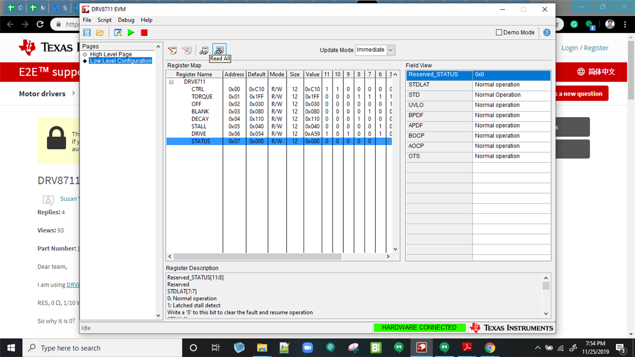Open Google Chrome from taskbar
This screenshot has width=635, height=357.
tap(490, 348)
